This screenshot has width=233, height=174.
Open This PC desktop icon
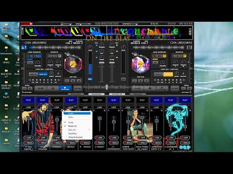click(x=6, y=95)
